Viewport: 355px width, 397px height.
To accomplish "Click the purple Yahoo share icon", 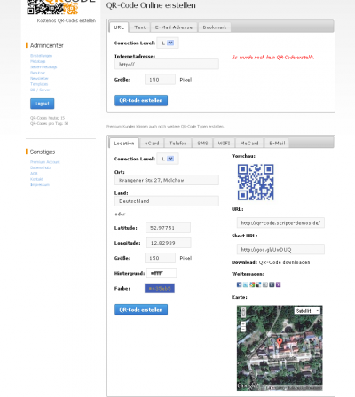I will 278,284.
